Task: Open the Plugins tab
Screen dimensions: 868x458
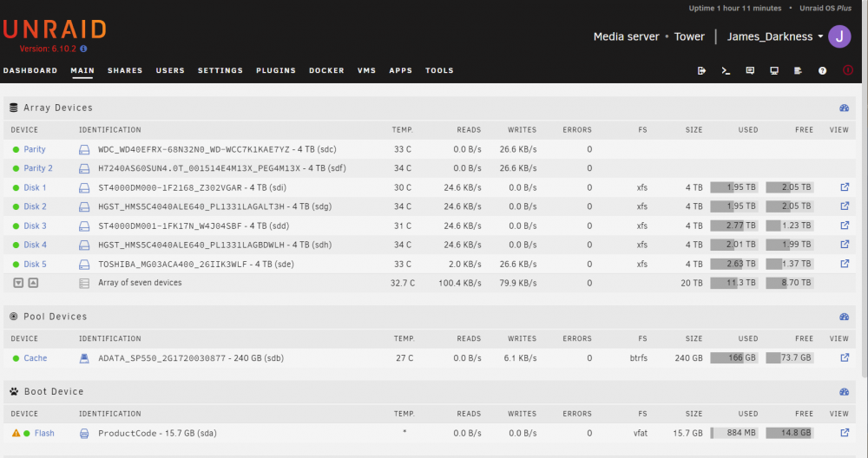Action: pos(276,70)
